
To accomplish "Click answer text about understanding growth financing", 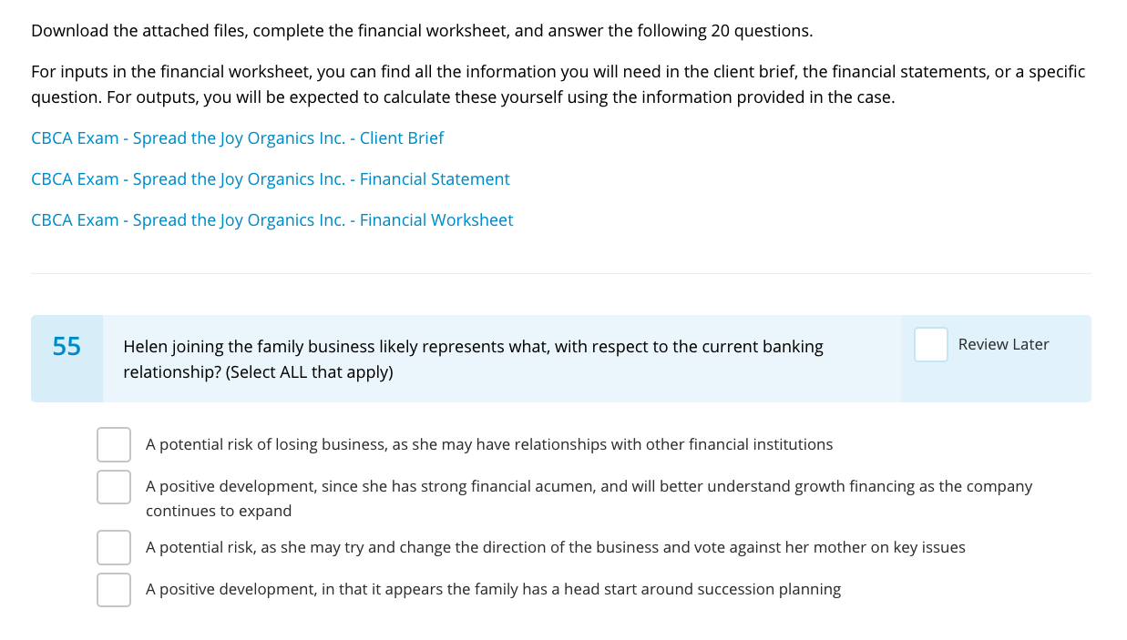I will click(x=589, y=486).
